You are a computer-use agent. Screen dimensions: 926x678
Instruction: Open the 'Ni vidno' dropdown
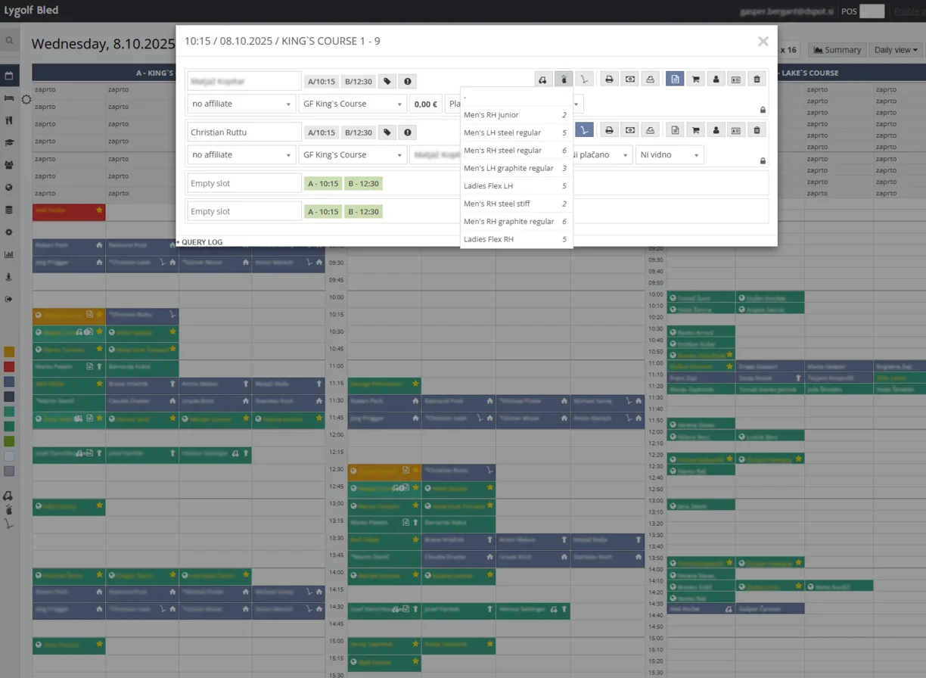click(669, 155)
